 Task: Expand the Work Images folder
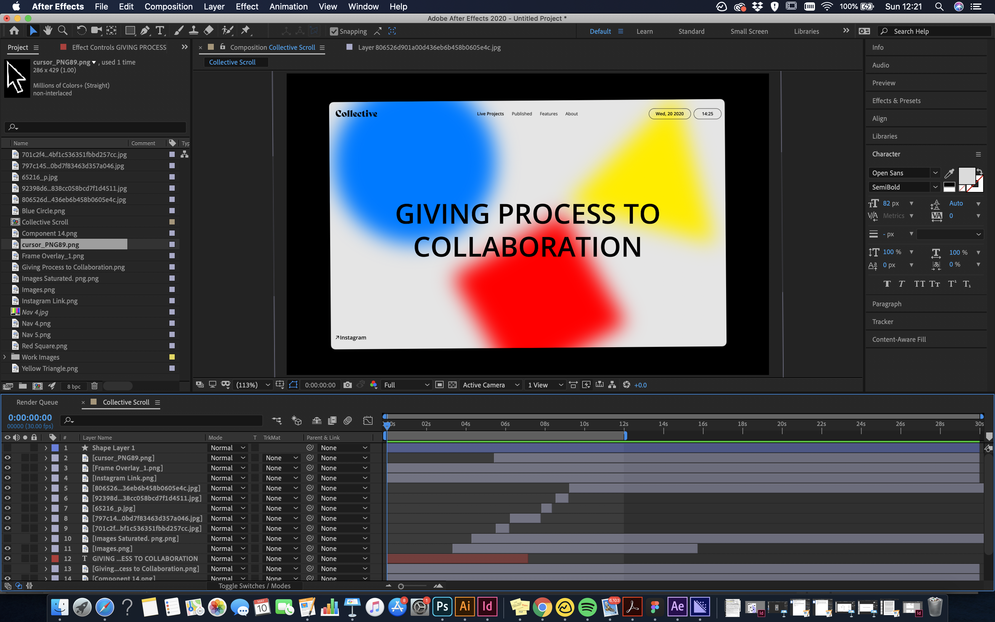(x=4, y=357)
